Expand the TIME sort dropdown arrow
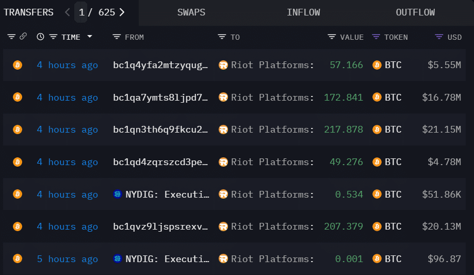The height and width of the screenshot is (275, 474). (x=90, y=37)
